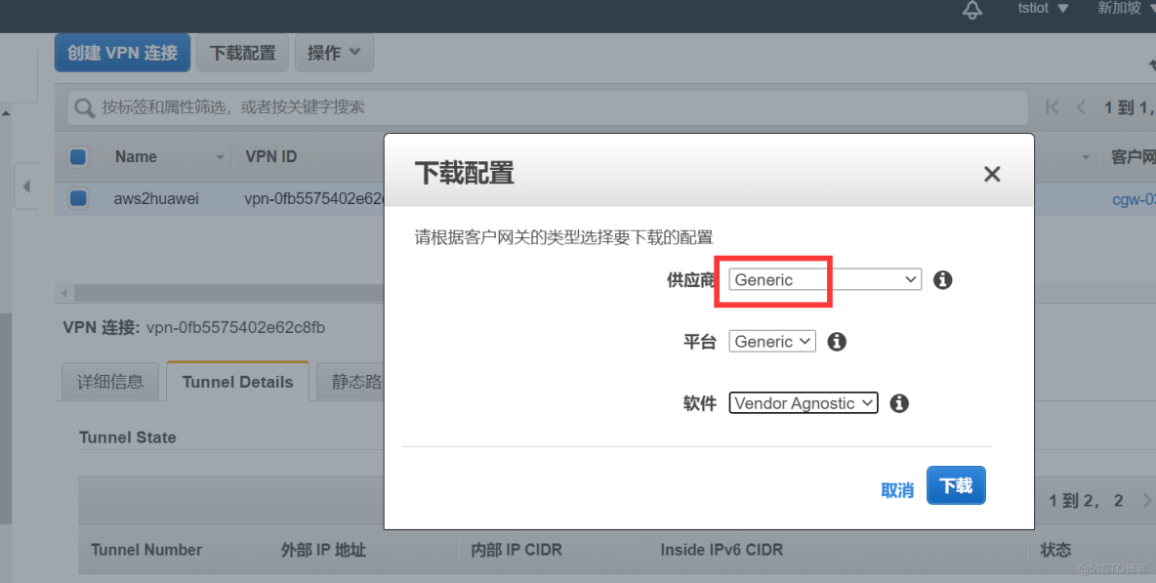Click the info icon next to 平台 dropdown
Viewport: 1156px width, 583px height.
click(x=837, y=341)
